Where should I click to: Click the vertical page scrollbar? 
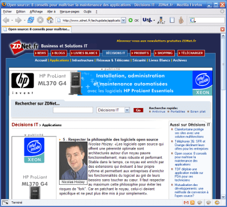[x=223, y=116]
